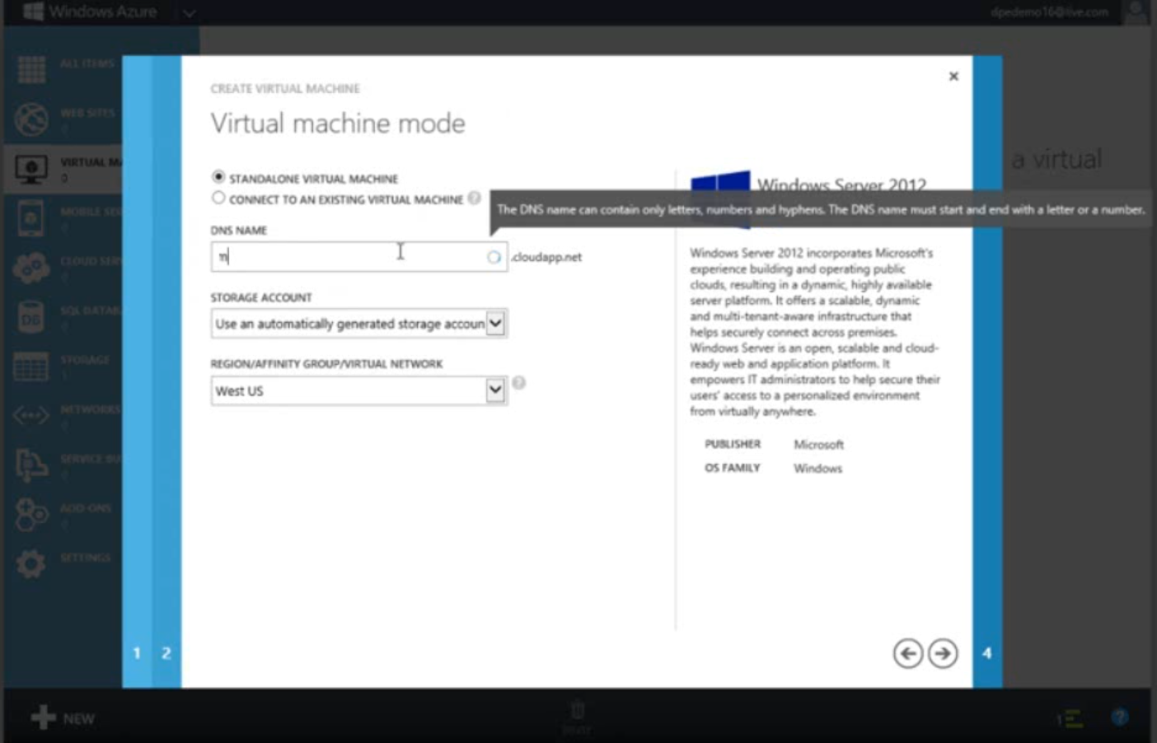Viewport: 1157px width, 743px height.
Task: Open Networks icon in sidebar
Action: [x=31, y=416]
